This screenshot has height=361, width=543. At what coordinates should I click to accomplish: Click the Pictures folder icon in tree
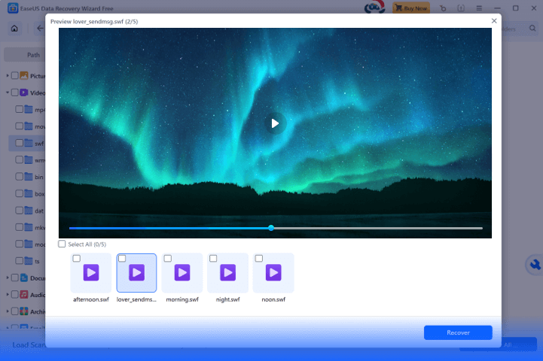click(24, 76)
